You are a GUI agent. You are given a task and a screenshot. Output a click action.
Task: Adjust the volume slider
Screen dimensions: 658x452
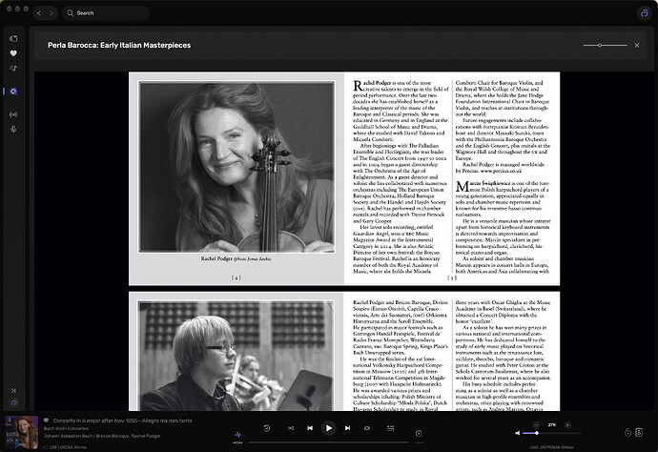(552, 433)
